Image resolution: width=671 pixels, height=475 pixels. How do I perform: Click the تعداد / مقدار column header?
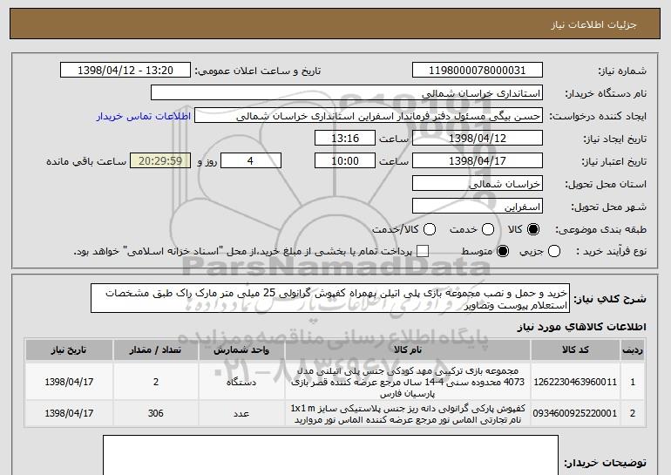point(156,350)
